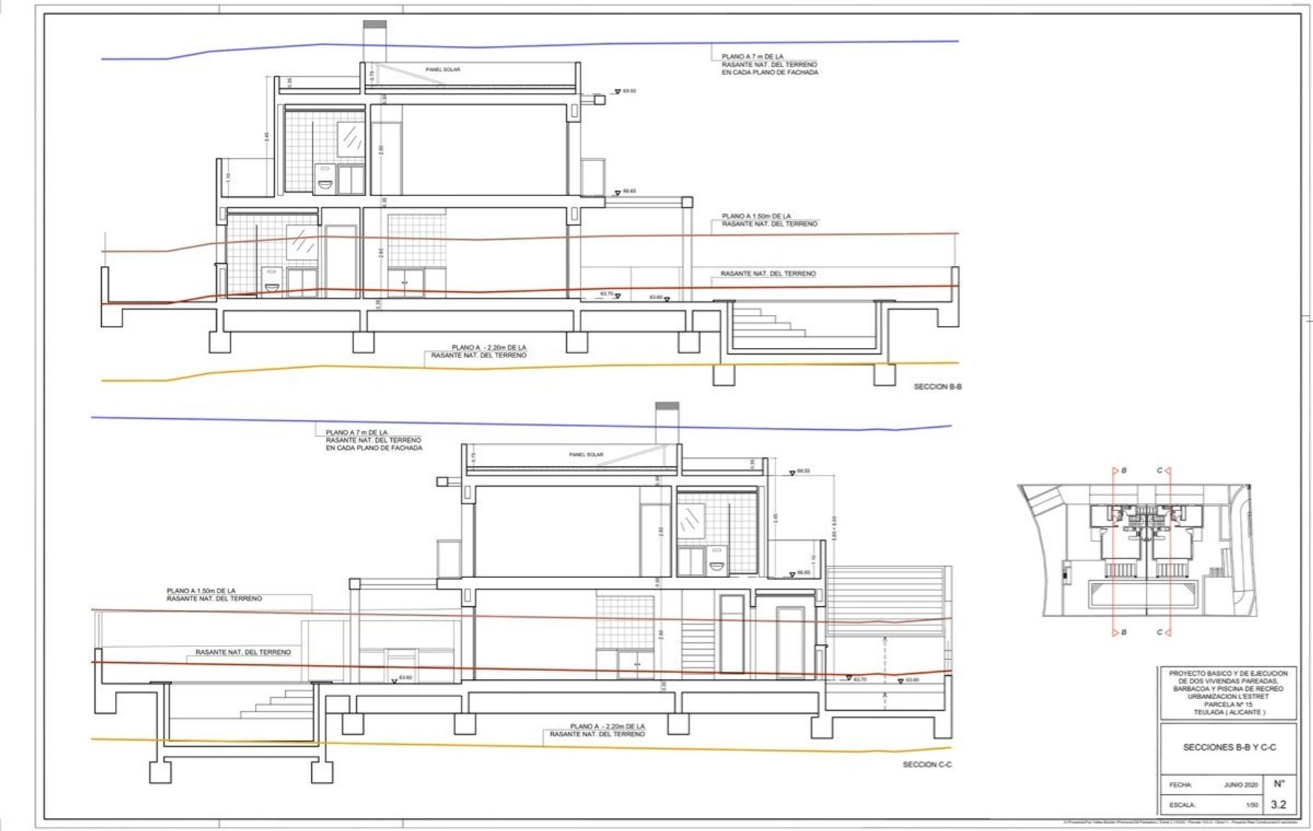Click 'PLANO A 1.50m DE LA' note in section C-C
This screenshot has width=1313, height=831.
(201, 590)
